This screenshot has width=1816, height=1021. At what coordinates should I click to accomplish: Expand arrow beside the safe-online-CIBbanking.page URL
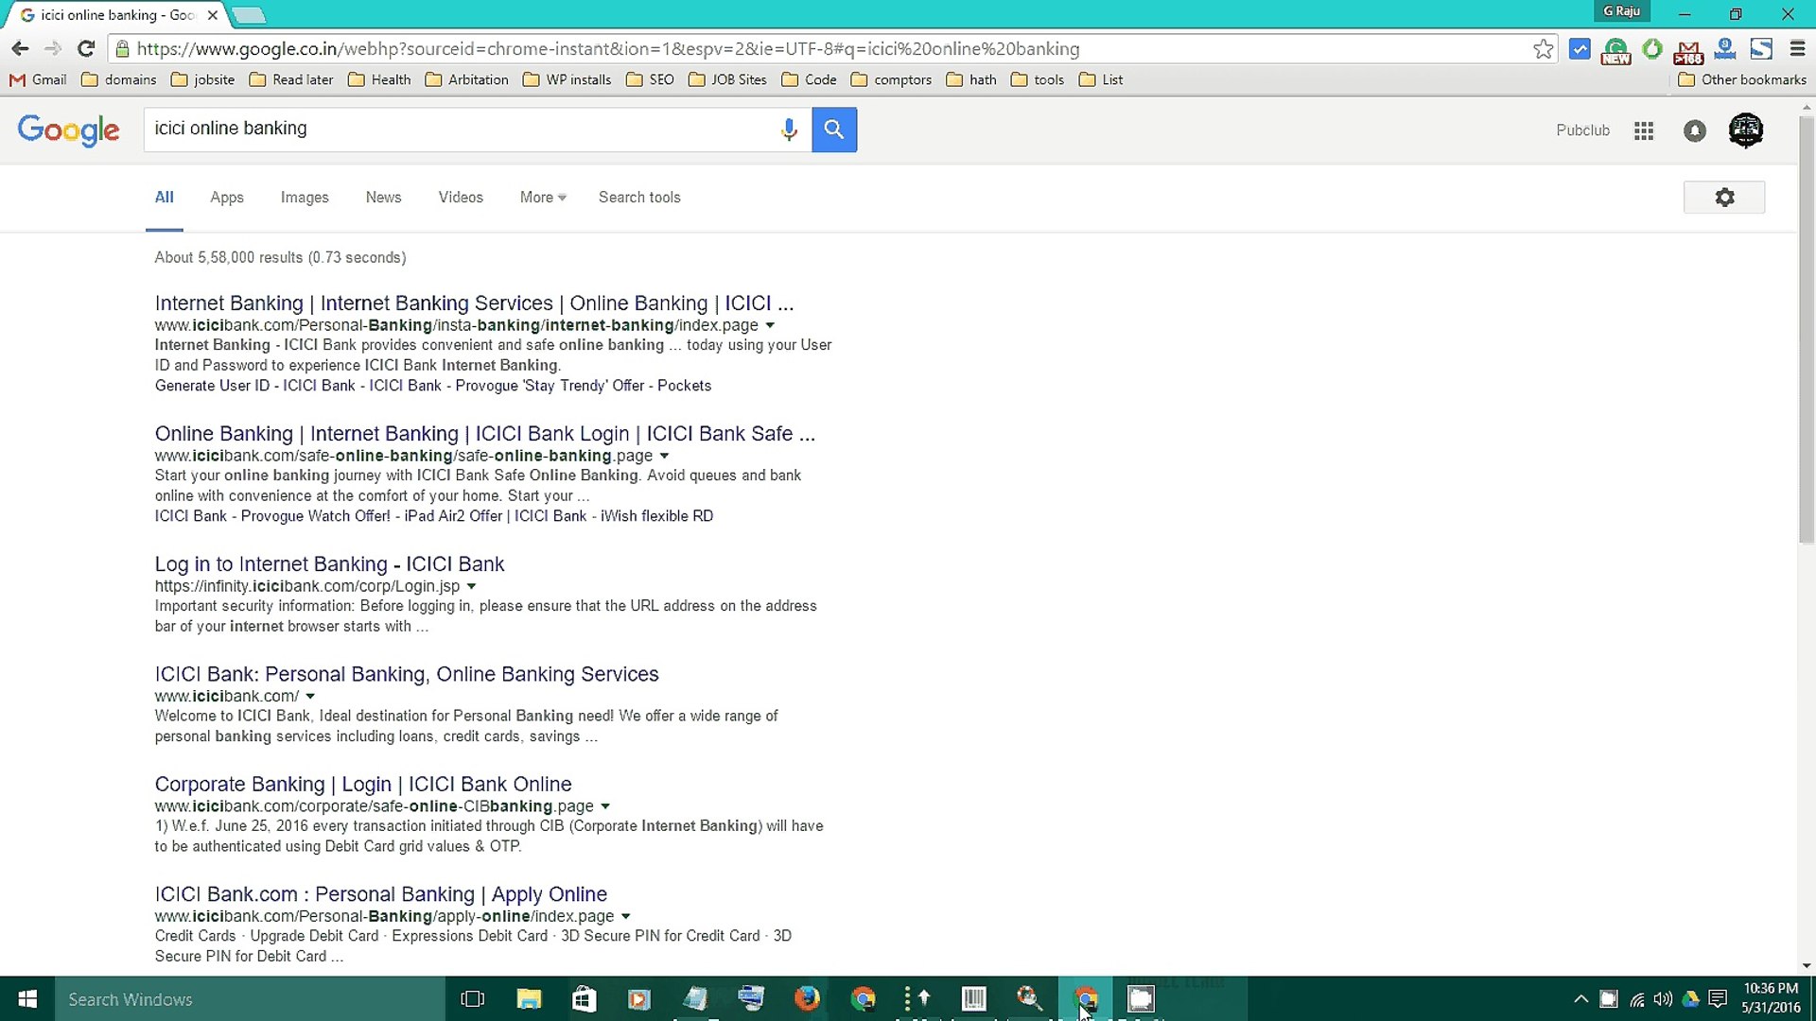605,806
